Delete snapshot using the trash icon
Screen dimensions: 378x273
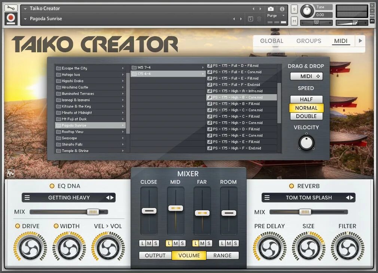(259, 19)
